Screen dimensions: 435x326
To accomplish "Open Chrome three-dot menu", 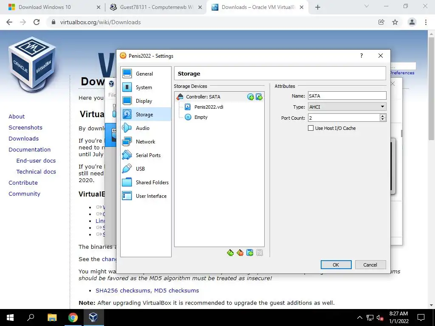I will (x=426, y=22).
